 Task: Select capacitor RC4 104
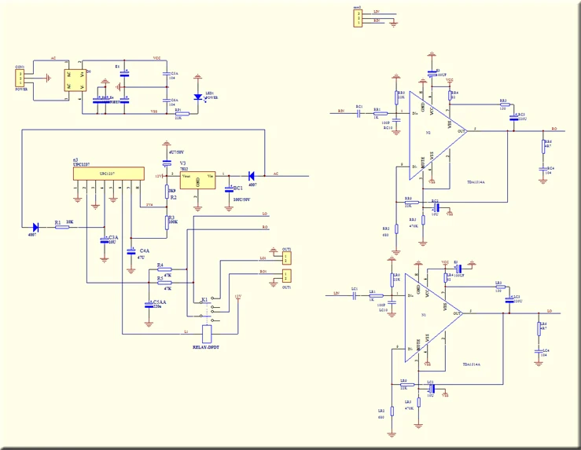(x=543, y=169)
